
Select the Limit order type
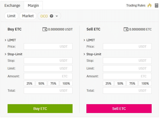[x=11, y=16]
